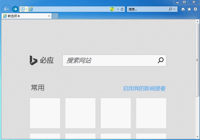Open the fourth frequent site tile in the top row
The width and height of the screenshot is (200, 140).
151,113
